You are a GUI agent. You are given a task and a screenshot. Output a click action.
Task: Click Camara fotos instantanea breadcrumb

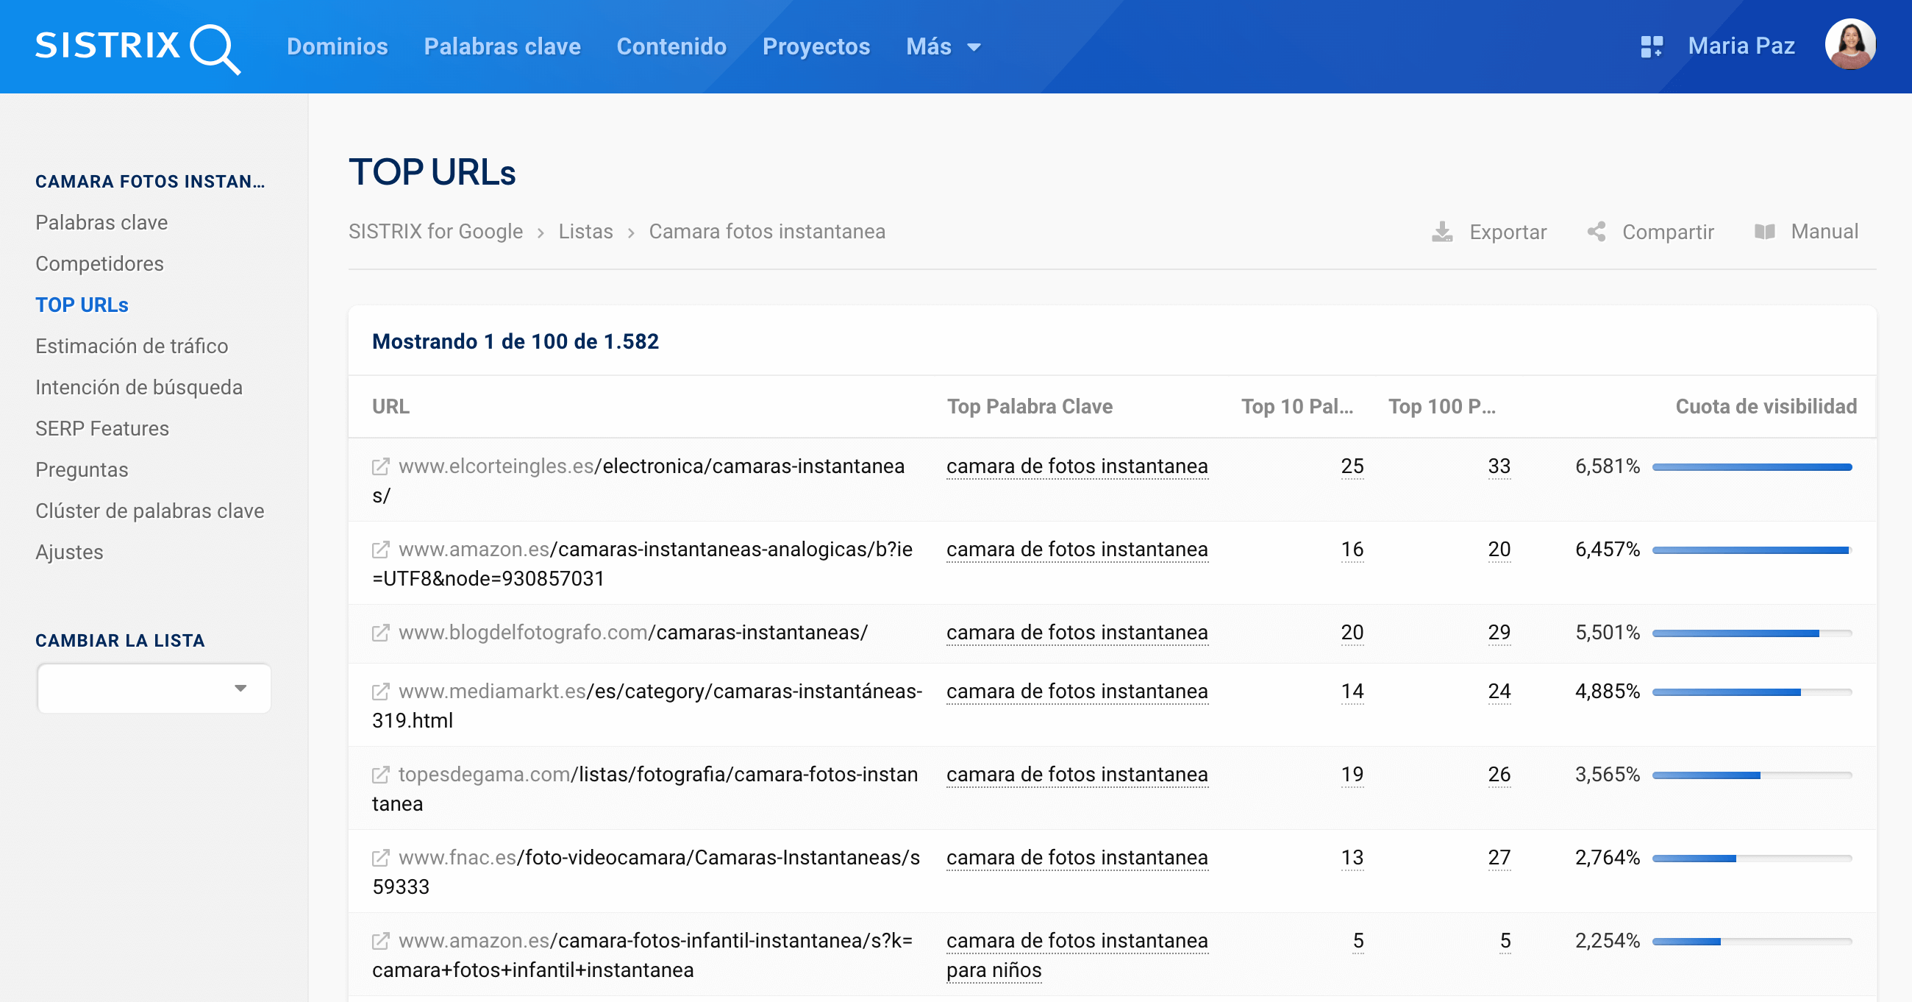(x=767, y=232)
